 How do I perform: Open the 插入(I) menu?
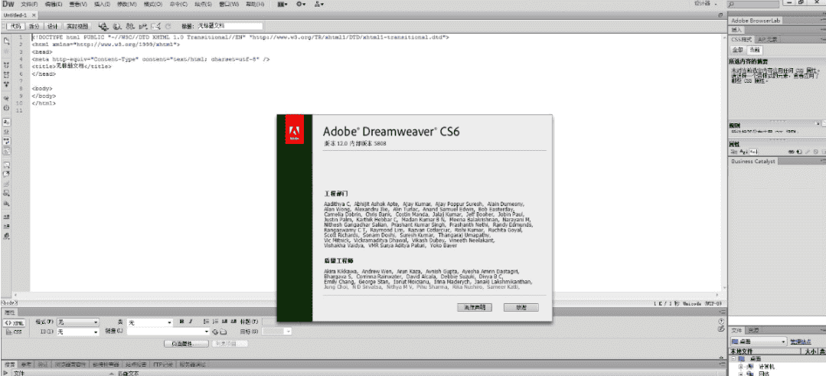(x=102, y=4)
